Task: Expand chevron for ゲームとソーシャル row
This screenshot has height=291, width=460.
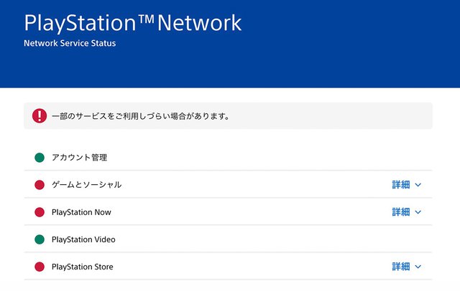Action: click(418, 185)
